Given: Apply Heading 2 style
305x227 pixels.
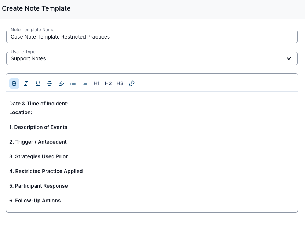Looking at the screenshot, I should (x=108, y=83).
